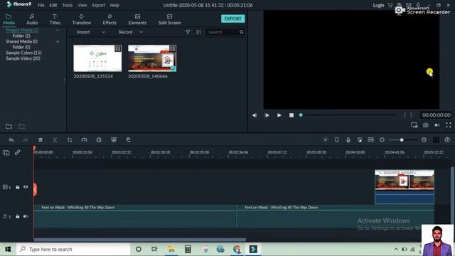Click the Redo arrow in timeline toolbar
The height and width of the screenshot is (256, 455).
point(26,140)
